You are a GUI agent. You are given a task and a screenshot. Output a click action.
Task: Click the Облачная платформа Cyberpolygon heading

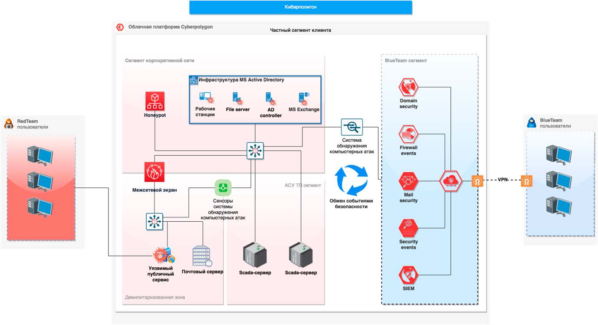[171, 27]
